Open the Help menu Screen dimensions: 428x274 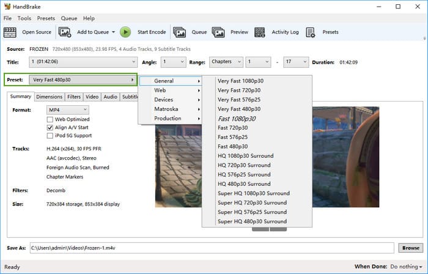(89, 18)
